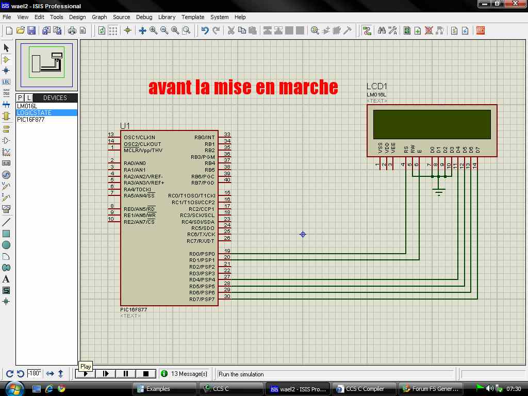Open the Design menu
Image resolution: width=528 pixels, height=396 pixels.
[x=77, y=17]
